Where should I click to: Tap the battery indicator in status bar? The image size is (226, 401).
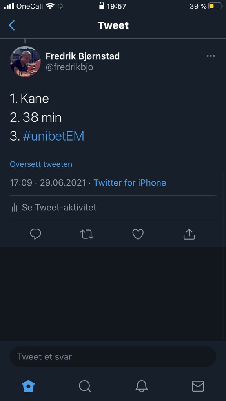pyautogui.click(x=215, y=6)
